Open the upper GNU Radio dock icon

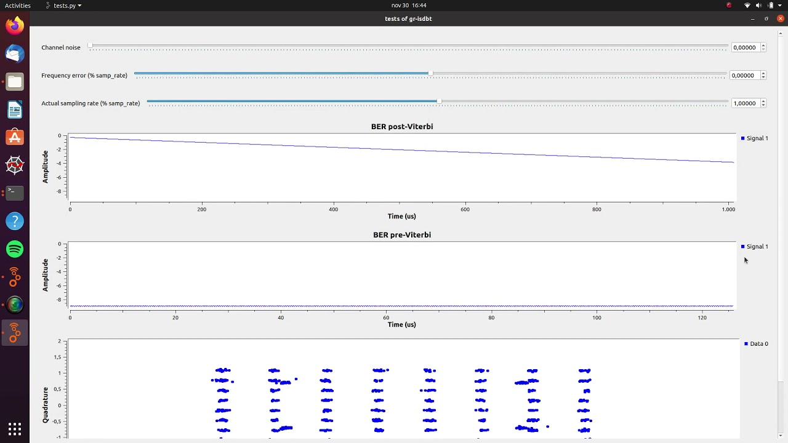click(x=15, y=277)
